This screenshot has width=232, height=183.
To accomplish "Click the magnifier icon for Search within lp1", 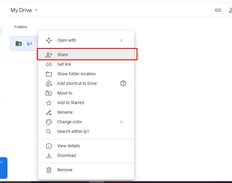I will [49, 131].
